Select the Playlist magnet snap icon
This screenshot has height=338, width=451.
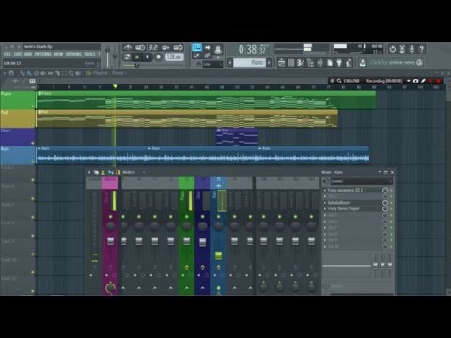coord(11,73)
